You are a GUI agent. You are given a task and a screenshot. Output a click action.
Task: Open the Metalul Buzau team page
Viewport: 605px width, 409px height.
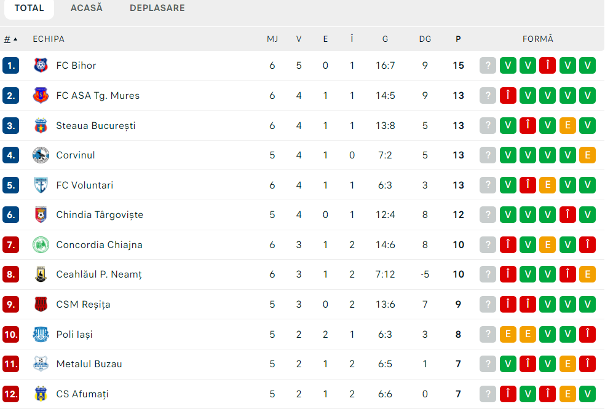[89, 364]
